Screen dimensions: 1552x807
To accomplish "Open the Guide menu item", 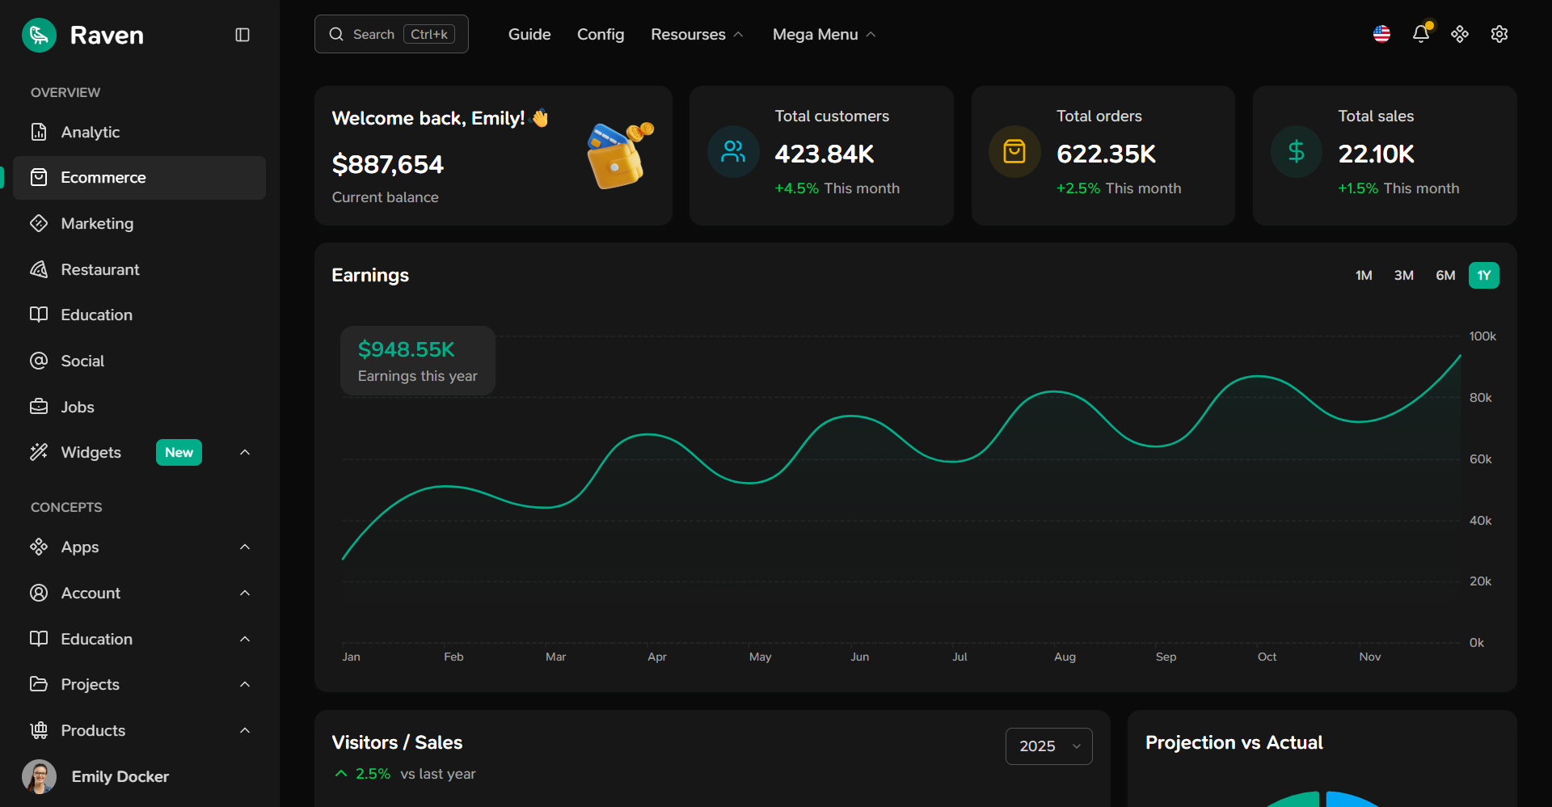I will [x=529, y=35].
